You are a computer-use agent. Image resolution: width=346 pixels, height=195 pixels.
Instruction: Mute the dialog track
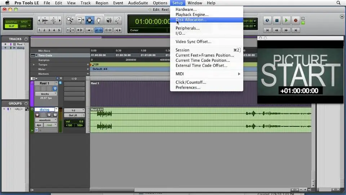coord(55,115)
